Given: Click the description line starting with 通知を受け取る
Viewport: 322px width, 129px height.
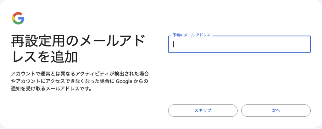Looking at the screenshot, I should point(51,89).
